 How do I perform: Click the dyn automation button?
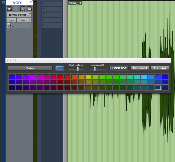(11, 20)
